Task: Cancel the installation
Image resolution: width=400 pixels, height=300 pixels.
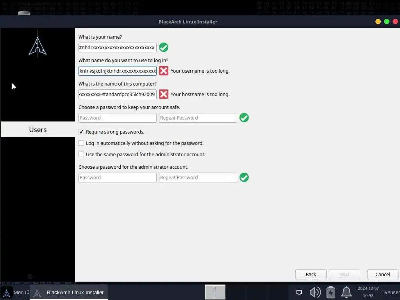Action: tap(383, 275)
